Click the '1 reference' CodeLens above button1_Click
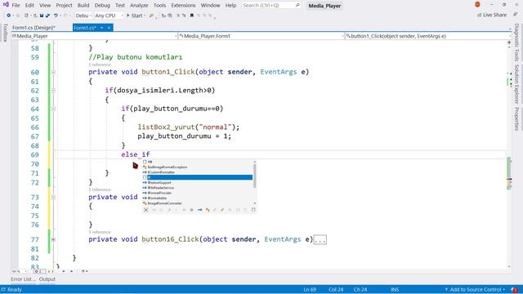The width and height of the screenshot is (523, 294). click(x=100, y=65)
